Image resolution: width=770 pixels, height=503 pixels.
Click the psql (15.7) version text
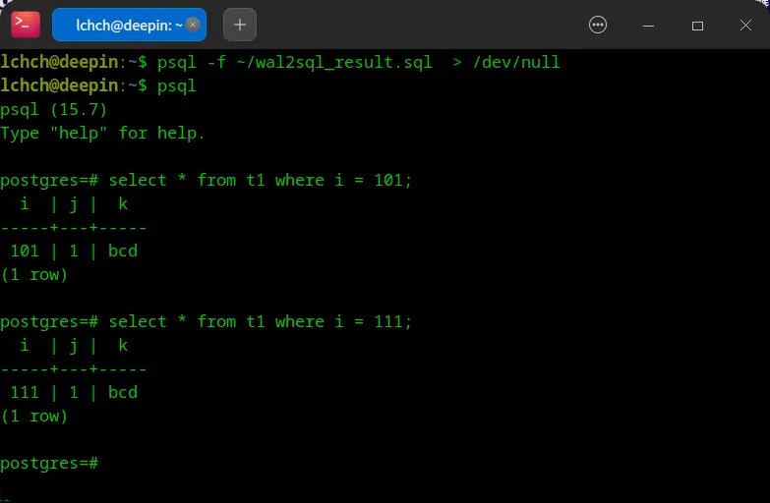(x=54, y=109)
